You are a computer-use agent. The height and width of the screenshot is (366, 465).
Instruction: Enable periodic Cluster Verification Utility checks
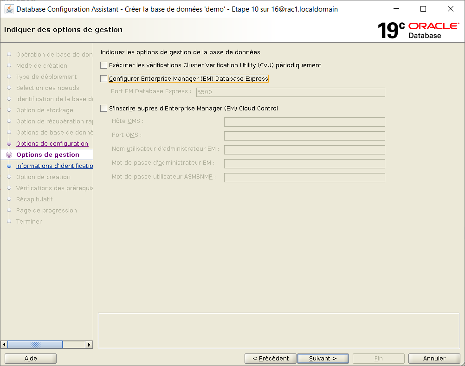point(103,65)
